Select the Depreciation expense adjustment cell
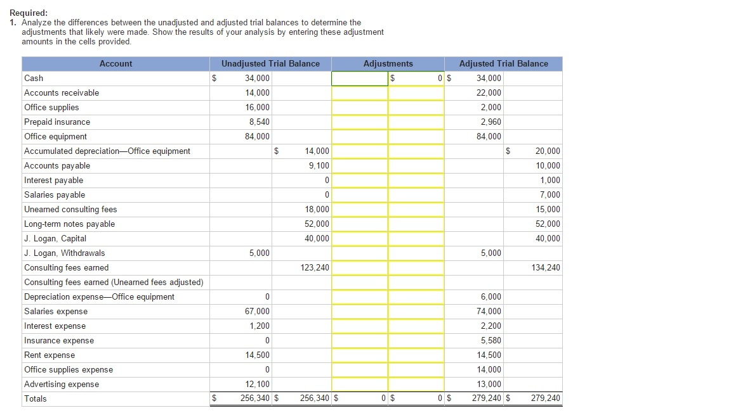This screenshot has height=420, width=731. [359, 296]
